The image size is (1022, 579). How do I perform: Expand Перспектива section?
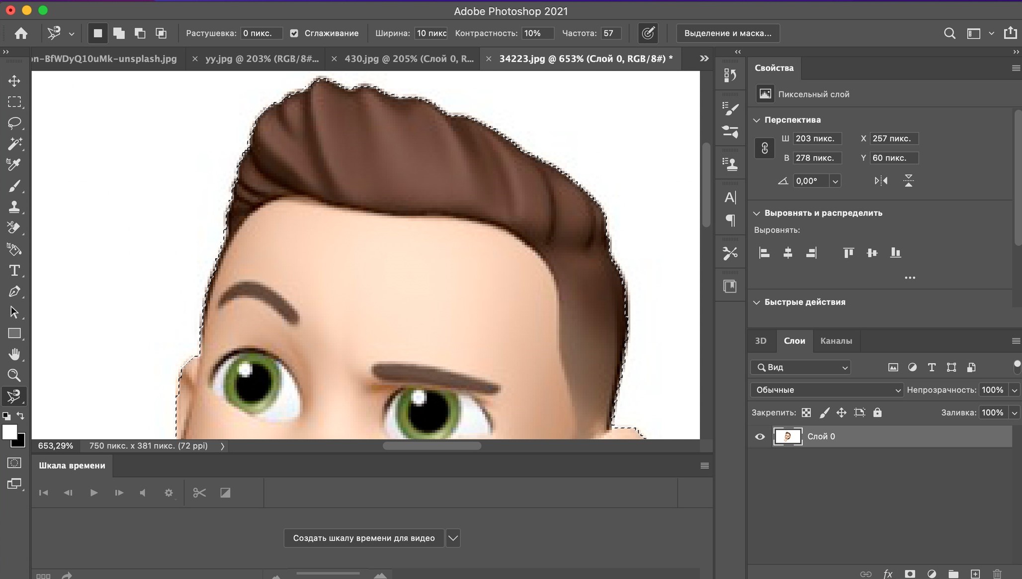click(x=758, y=119)
